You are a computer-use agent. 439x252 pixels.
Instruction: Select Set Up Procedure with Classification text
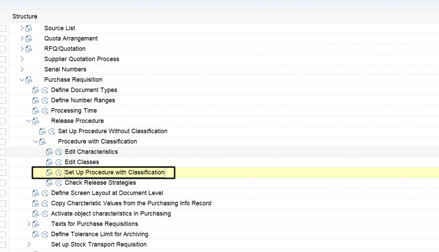click(114, 173)
